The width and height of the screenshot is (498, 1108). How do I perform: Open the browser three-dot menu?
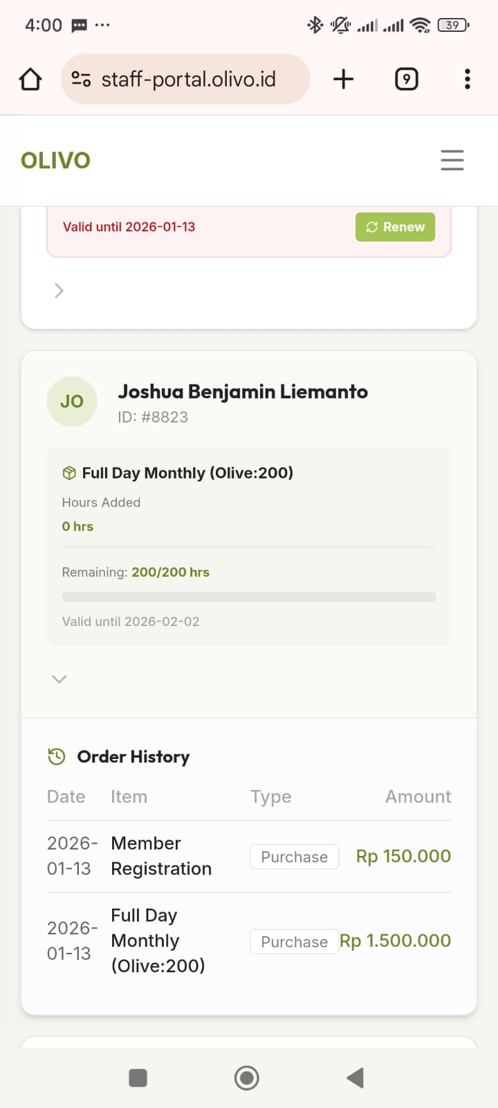tap(468, 80)
